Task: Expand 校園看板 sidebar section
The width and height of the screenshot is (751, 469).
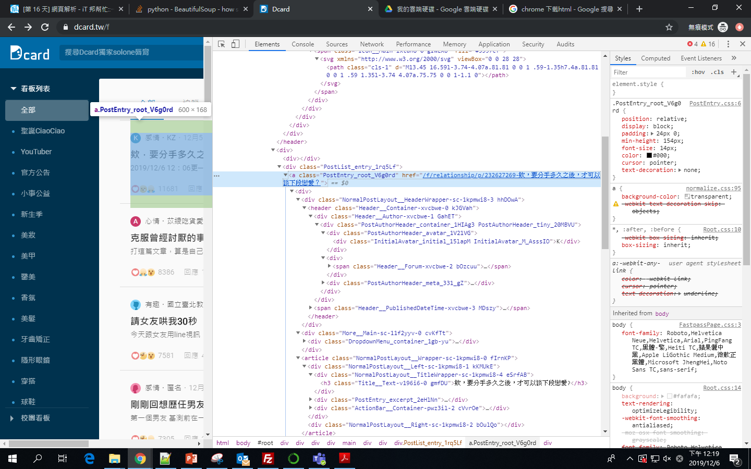Action: [x=12, y=418]
